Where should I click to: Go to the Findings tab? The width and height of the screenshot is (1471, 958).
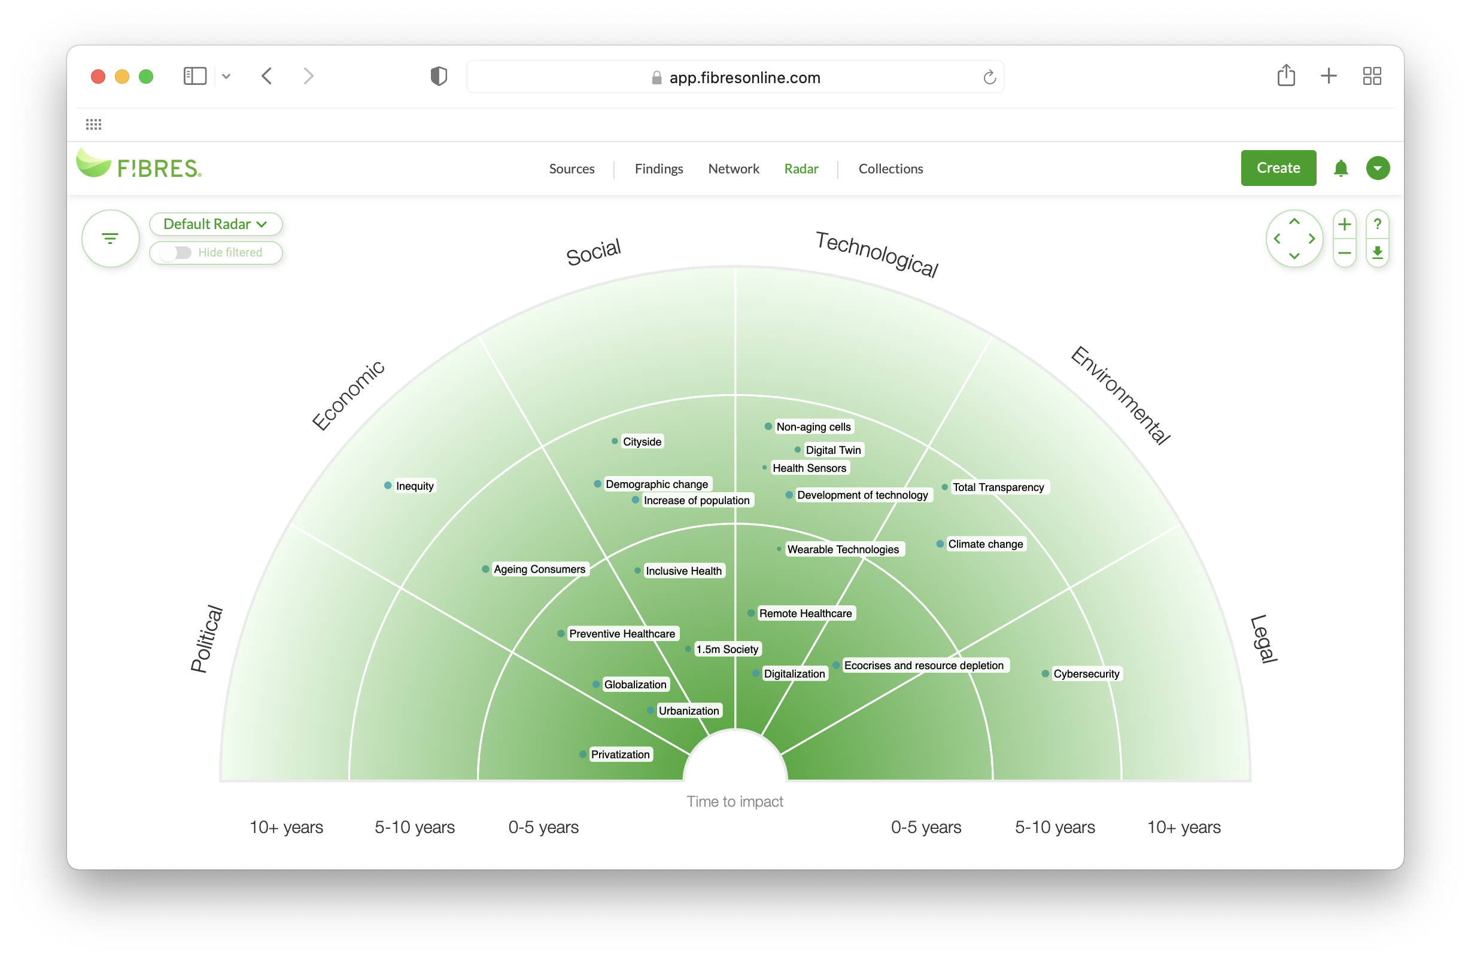click(x=658, y=169)
